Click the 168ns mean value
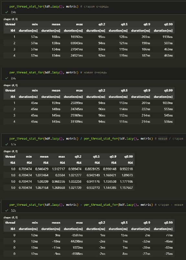Screen dimensions: 186x260 point(56,37)
